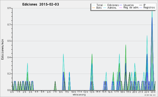Click the 14 h x-axis label
The image size is (158, 97).
[98, 92]
